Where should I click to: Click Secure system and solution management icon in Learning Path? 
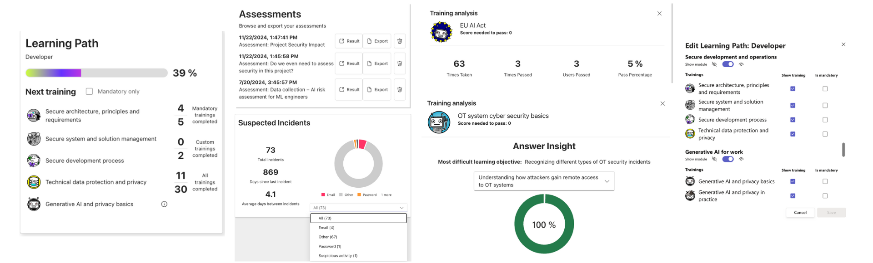[x=34, y=139]
